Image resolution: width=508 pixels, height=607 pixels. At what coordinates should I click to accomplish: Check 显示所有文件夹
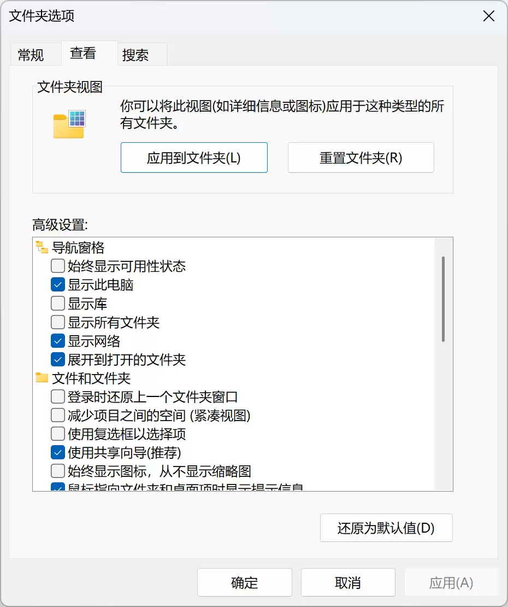[x=57, y=322]
